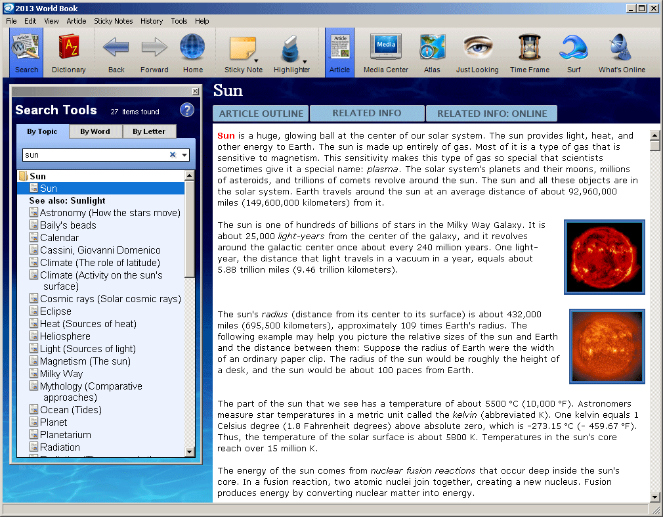The width and height of the screenshot is (663, 517).
Task: Open the Dictionary from toolbar
Action: coord(68,53)
